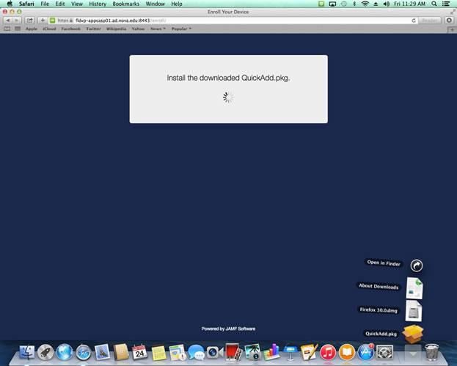Click the Reader button in address bar
This screenshot has width=457, height=366.
click(x=430, y=21)
